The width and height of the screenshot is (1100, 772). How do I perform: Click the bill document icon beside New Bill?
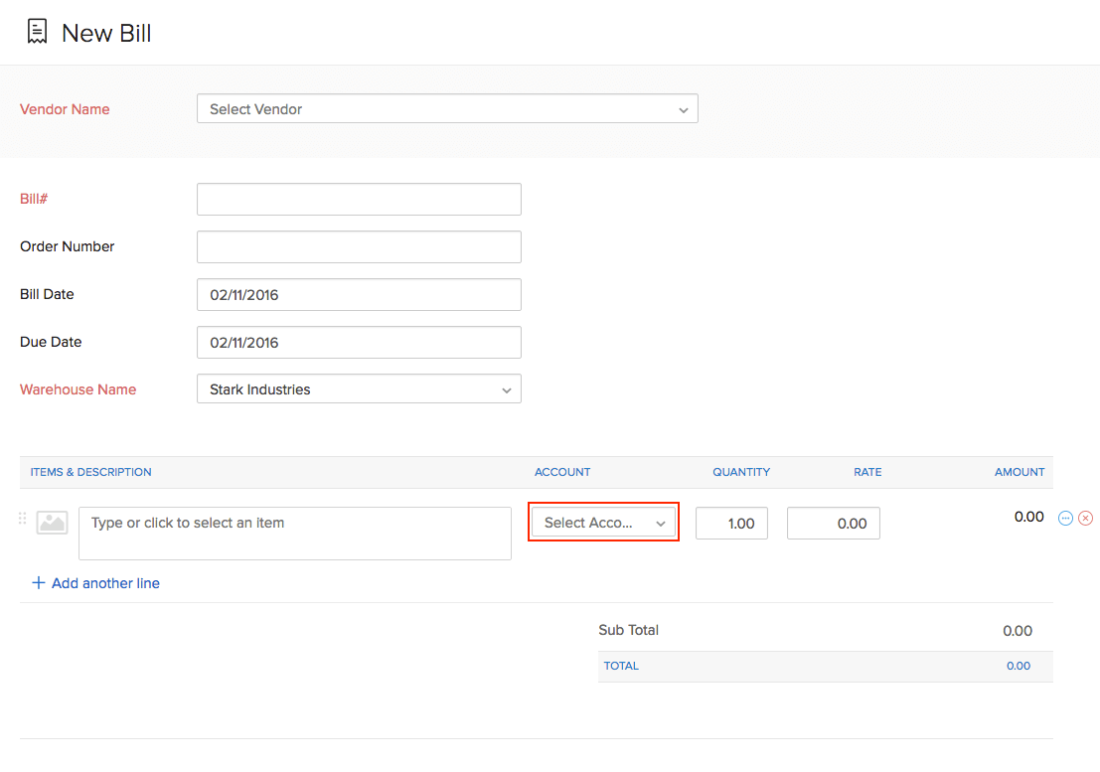click(x=37, y=31)
